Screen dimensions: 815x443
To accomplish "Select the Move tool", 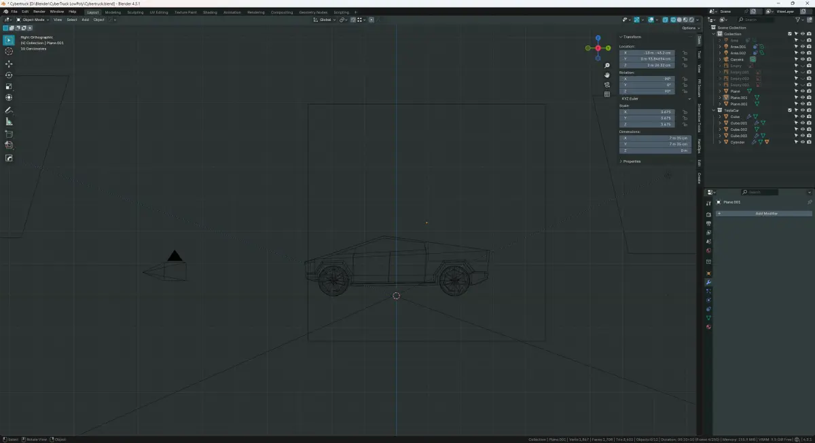I will (x=9, y=64).
